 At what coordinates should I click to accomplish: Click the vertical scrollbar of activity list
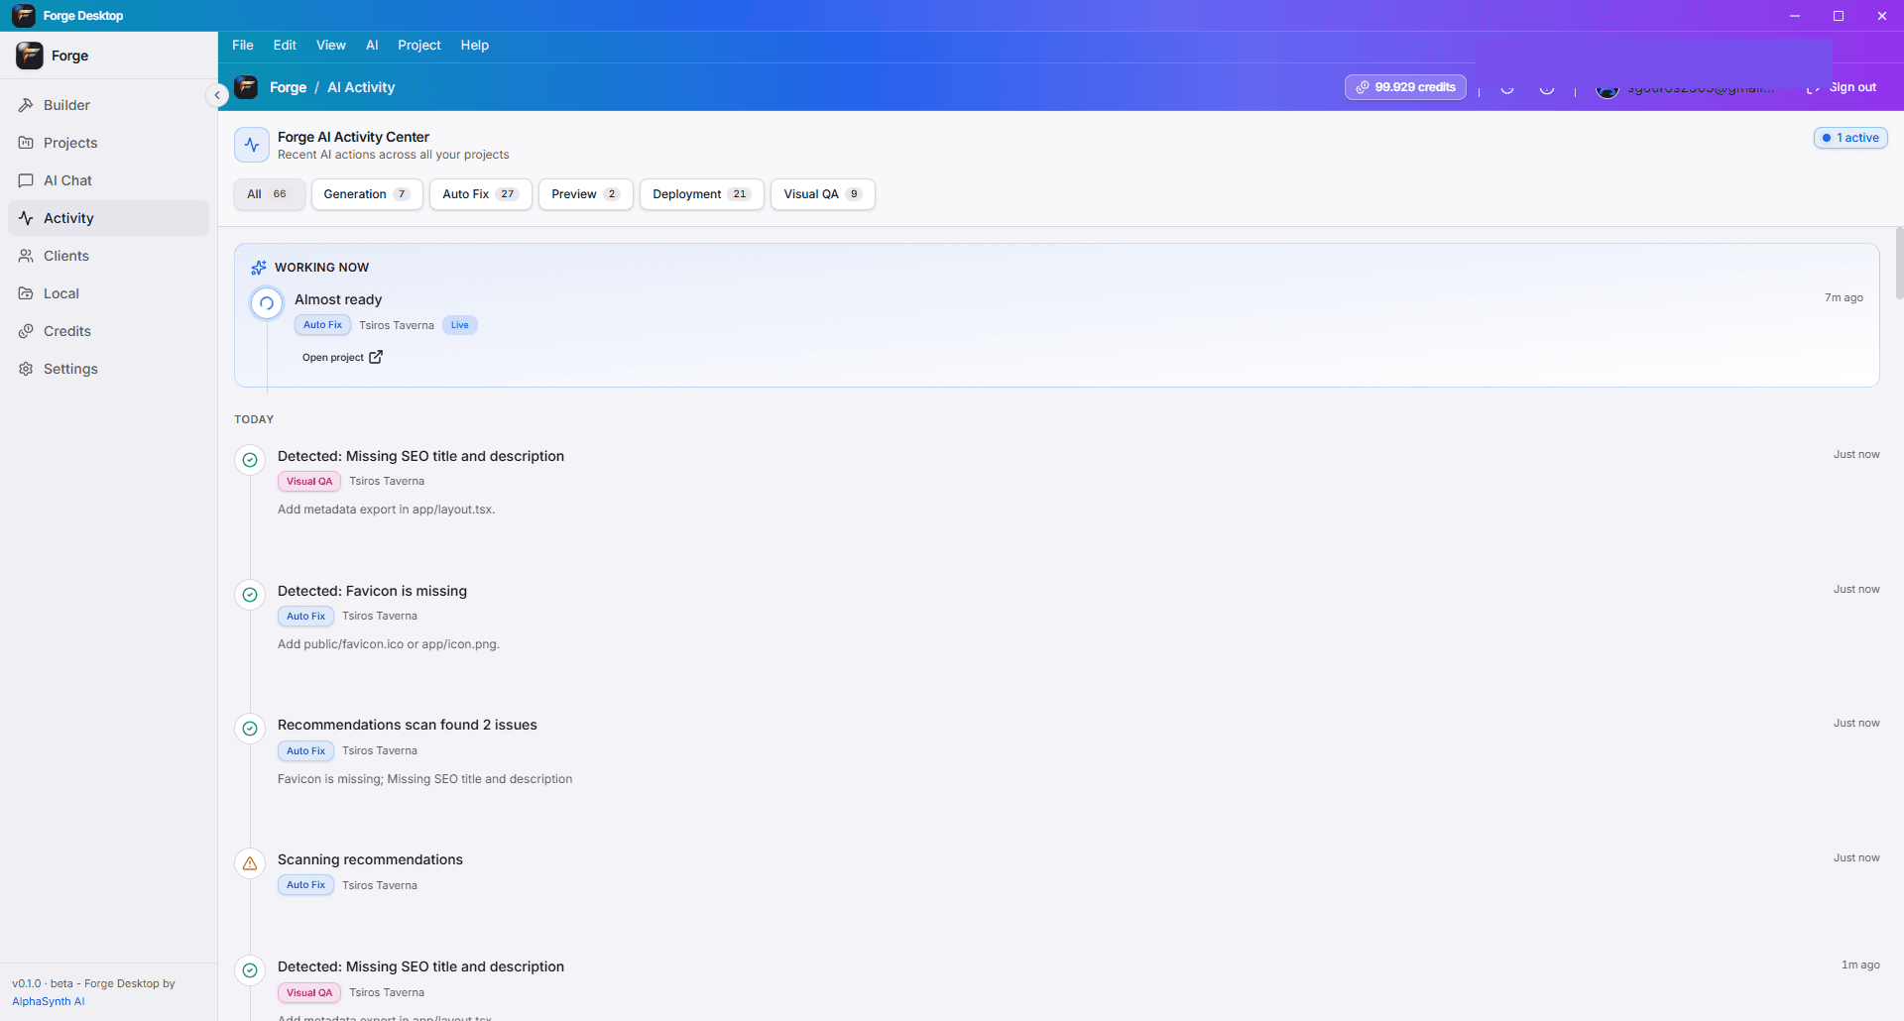click(x=1898, y=263)
